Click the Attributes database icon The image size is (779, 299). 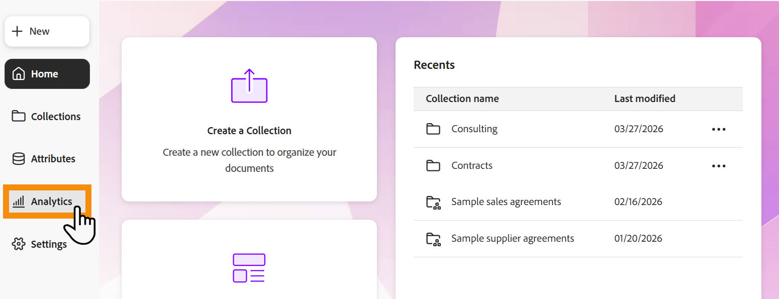(x=19, y=159)
